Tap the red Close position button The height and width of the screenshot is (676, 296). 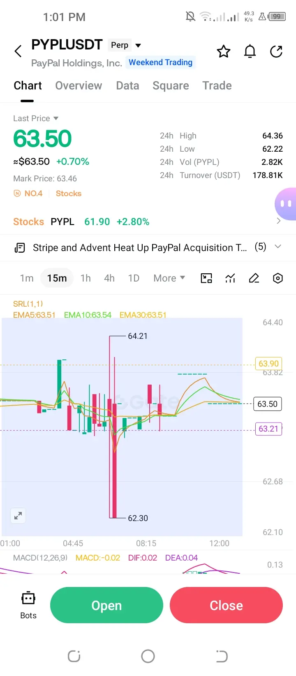[x=226, y=605]
